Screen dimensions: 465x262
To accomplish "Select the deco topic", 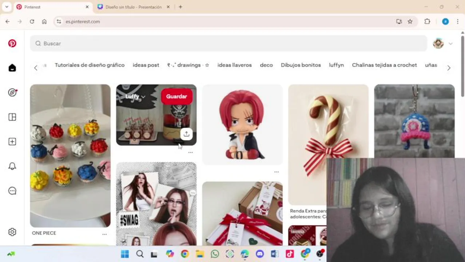I will pos(266,65).
